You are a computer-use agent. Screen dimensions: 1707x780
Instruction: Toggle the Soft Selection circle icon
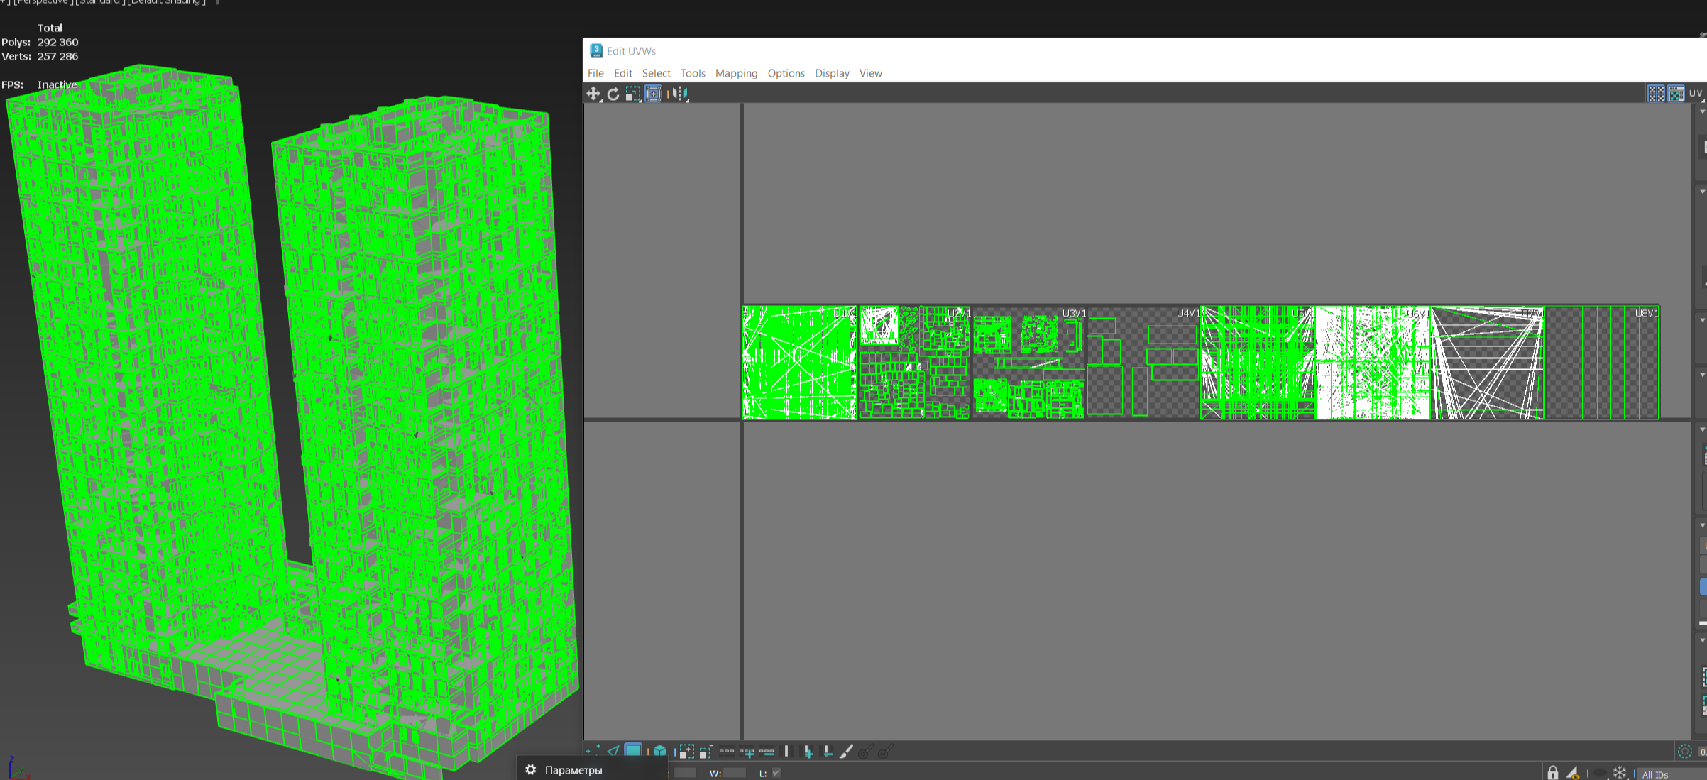coord(1685,751)
